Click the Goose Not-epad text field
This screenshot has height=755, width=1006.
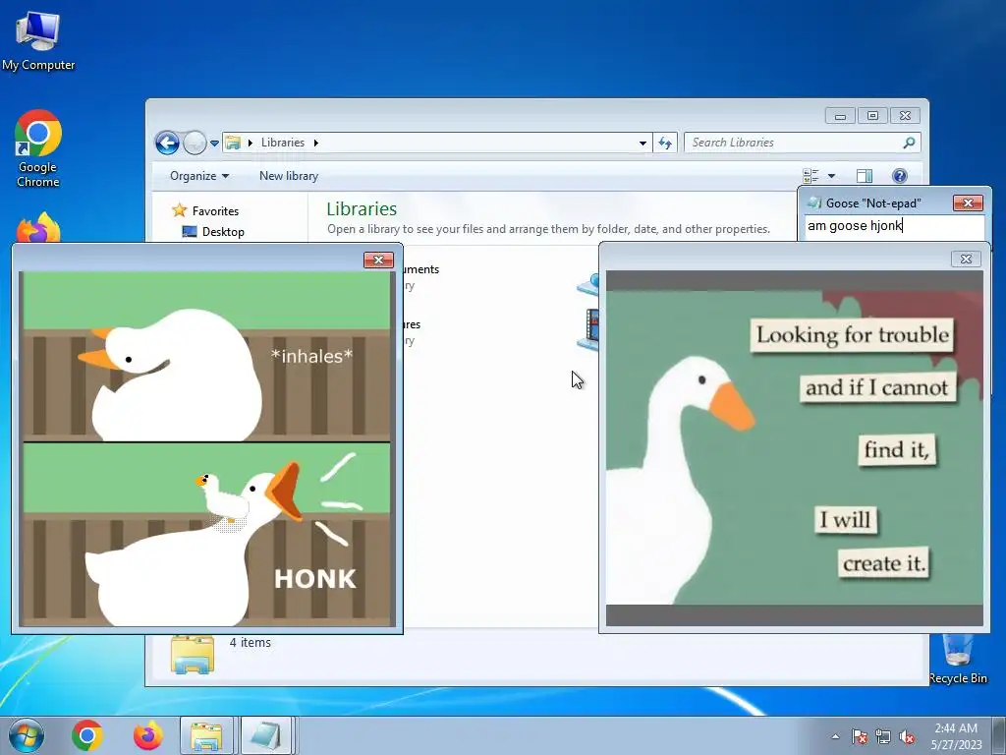[x=894, y=226]
